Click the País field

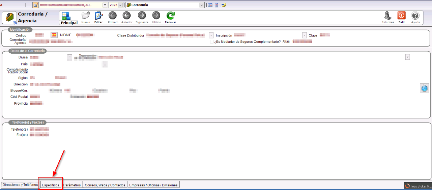37,64
